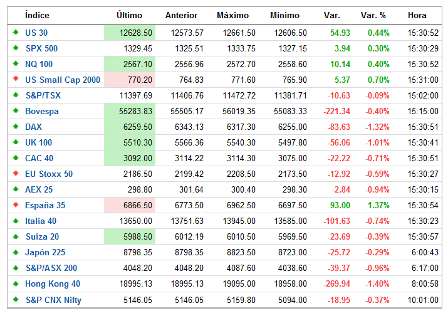448x313 pixels.
Task: Click the green arrow icon beside Bovespa
Action: (x=16, y=111)
